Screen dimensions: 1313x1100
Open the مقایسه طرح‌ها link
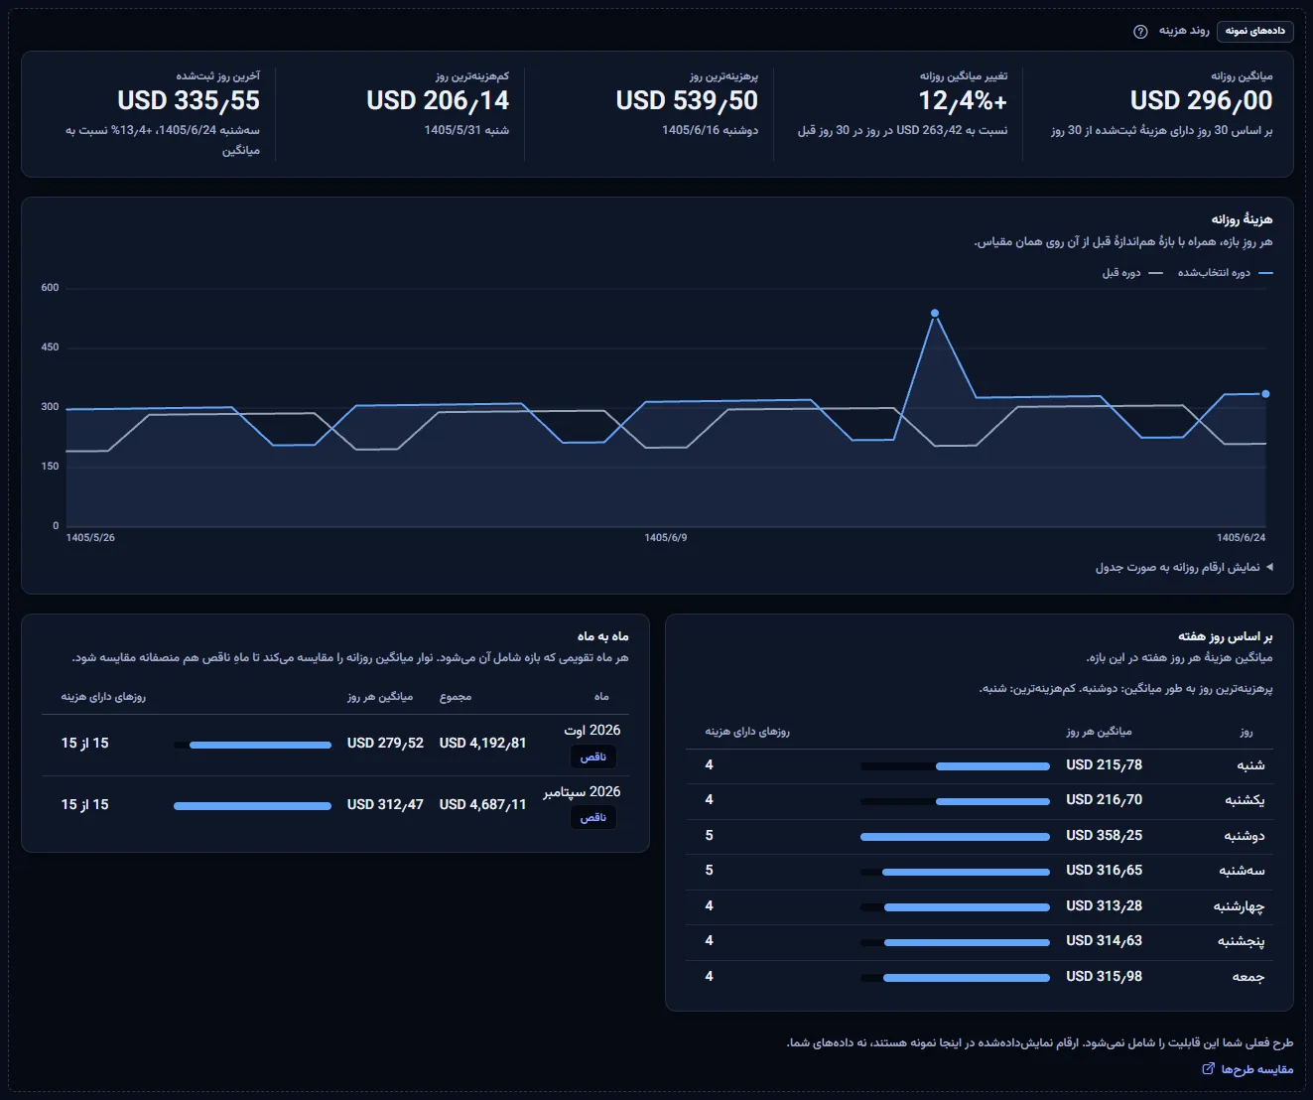tap(1247, 1069)
